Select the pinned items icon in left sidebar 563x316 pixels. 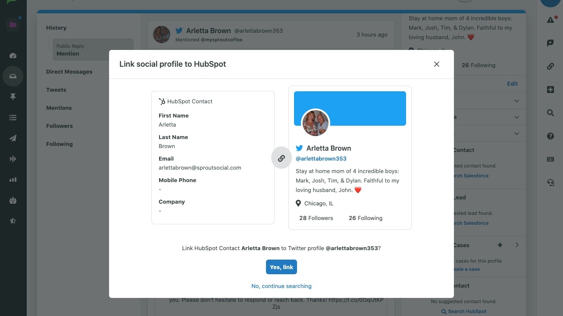(x=13, y=96)
